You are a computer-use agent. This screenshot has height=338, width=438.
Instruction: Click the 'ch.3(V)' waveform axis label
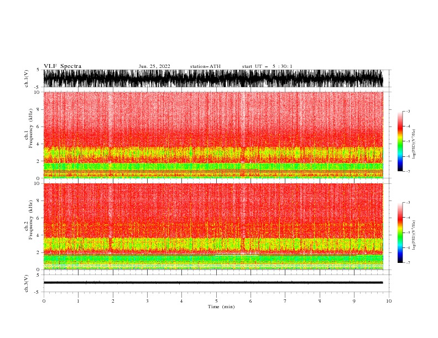pyautogui.click(x=27, y=283)
